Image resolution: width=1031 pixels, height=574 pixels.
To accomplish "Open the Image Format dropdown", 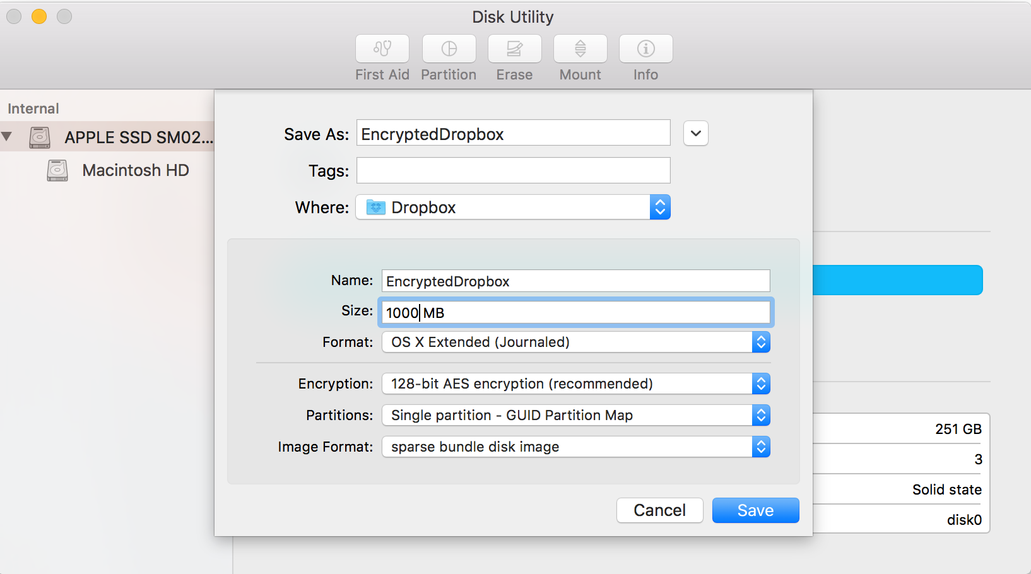I will click(576, 447).
